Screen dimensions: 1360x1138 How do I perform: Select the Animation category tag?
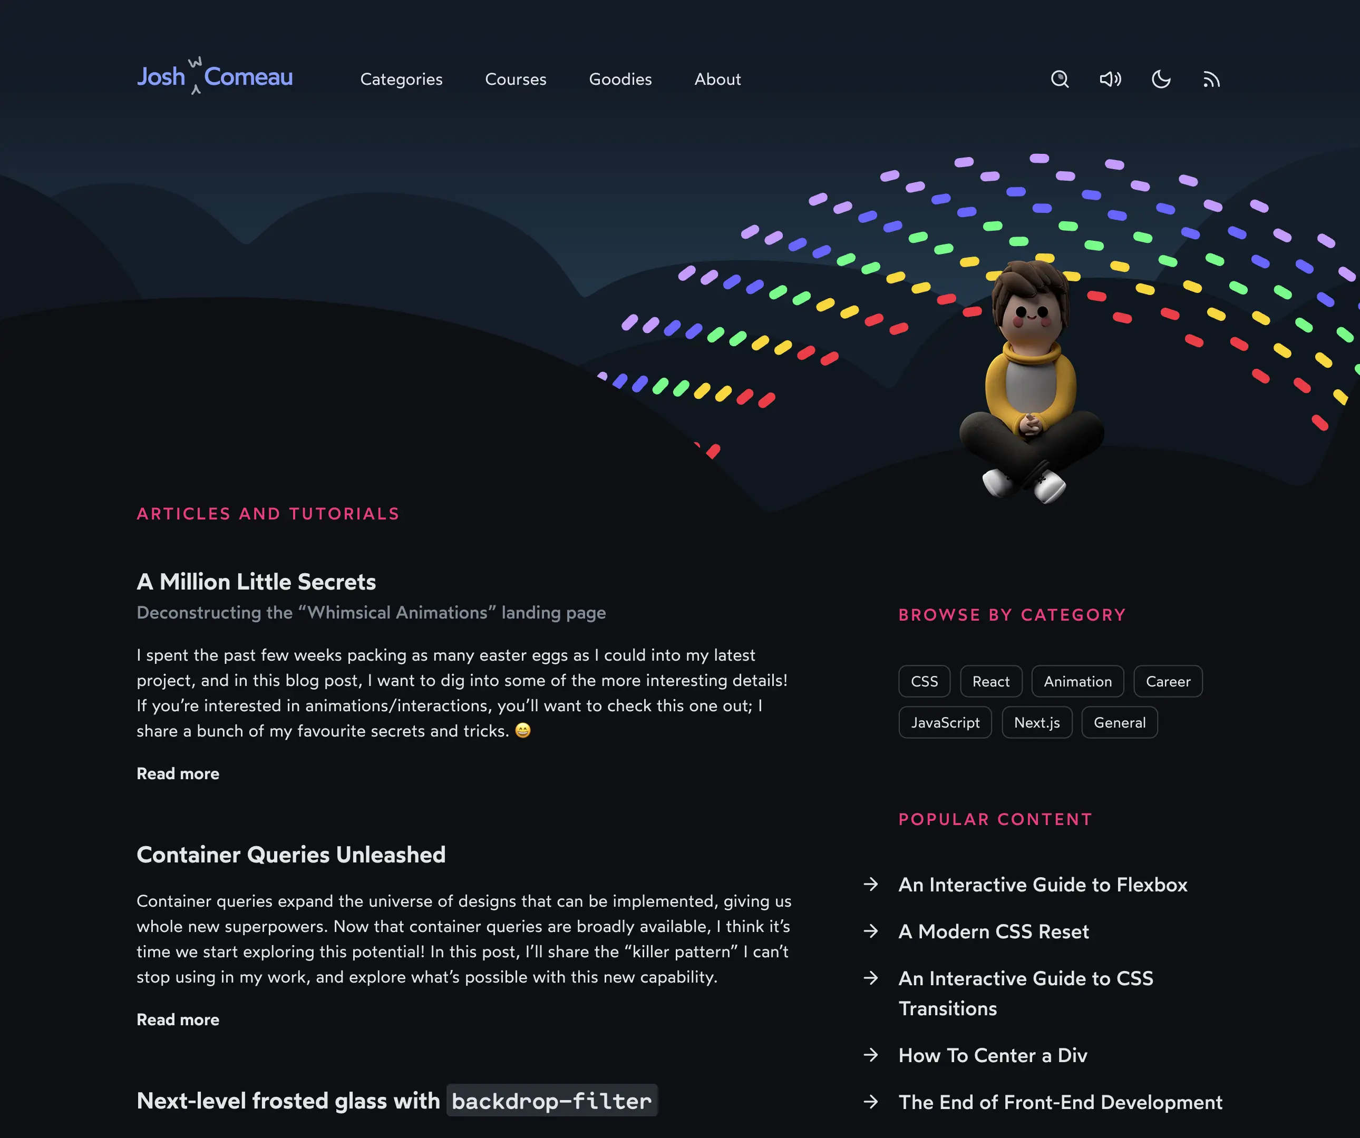click(1076, 681)
